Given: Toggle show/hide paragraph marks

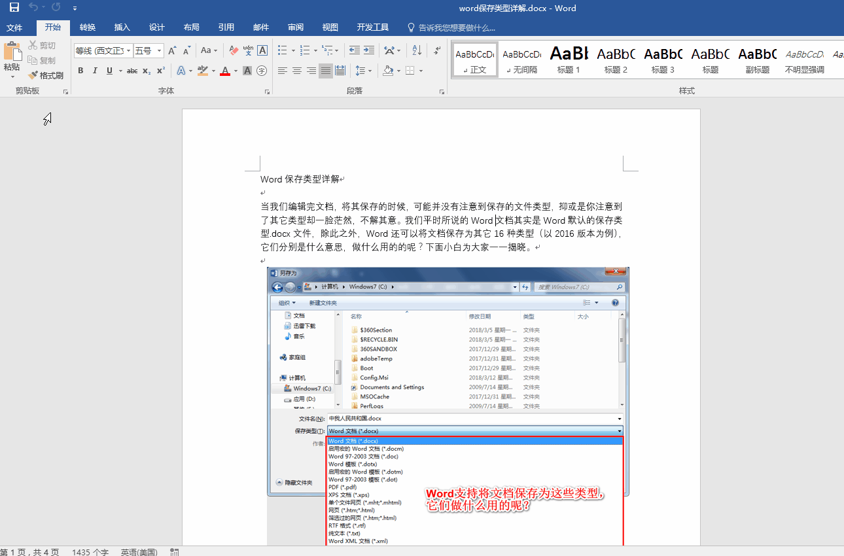Looking at the screenshot, I should pyautogui.click(x=436, y=50).
